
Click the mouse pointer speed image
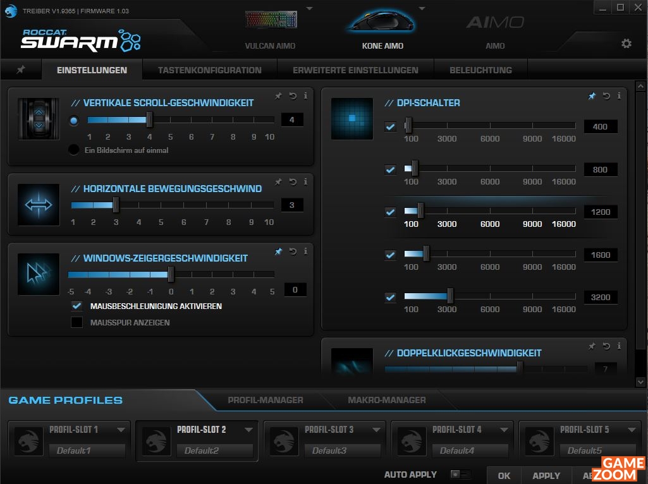tap(39, 274)
